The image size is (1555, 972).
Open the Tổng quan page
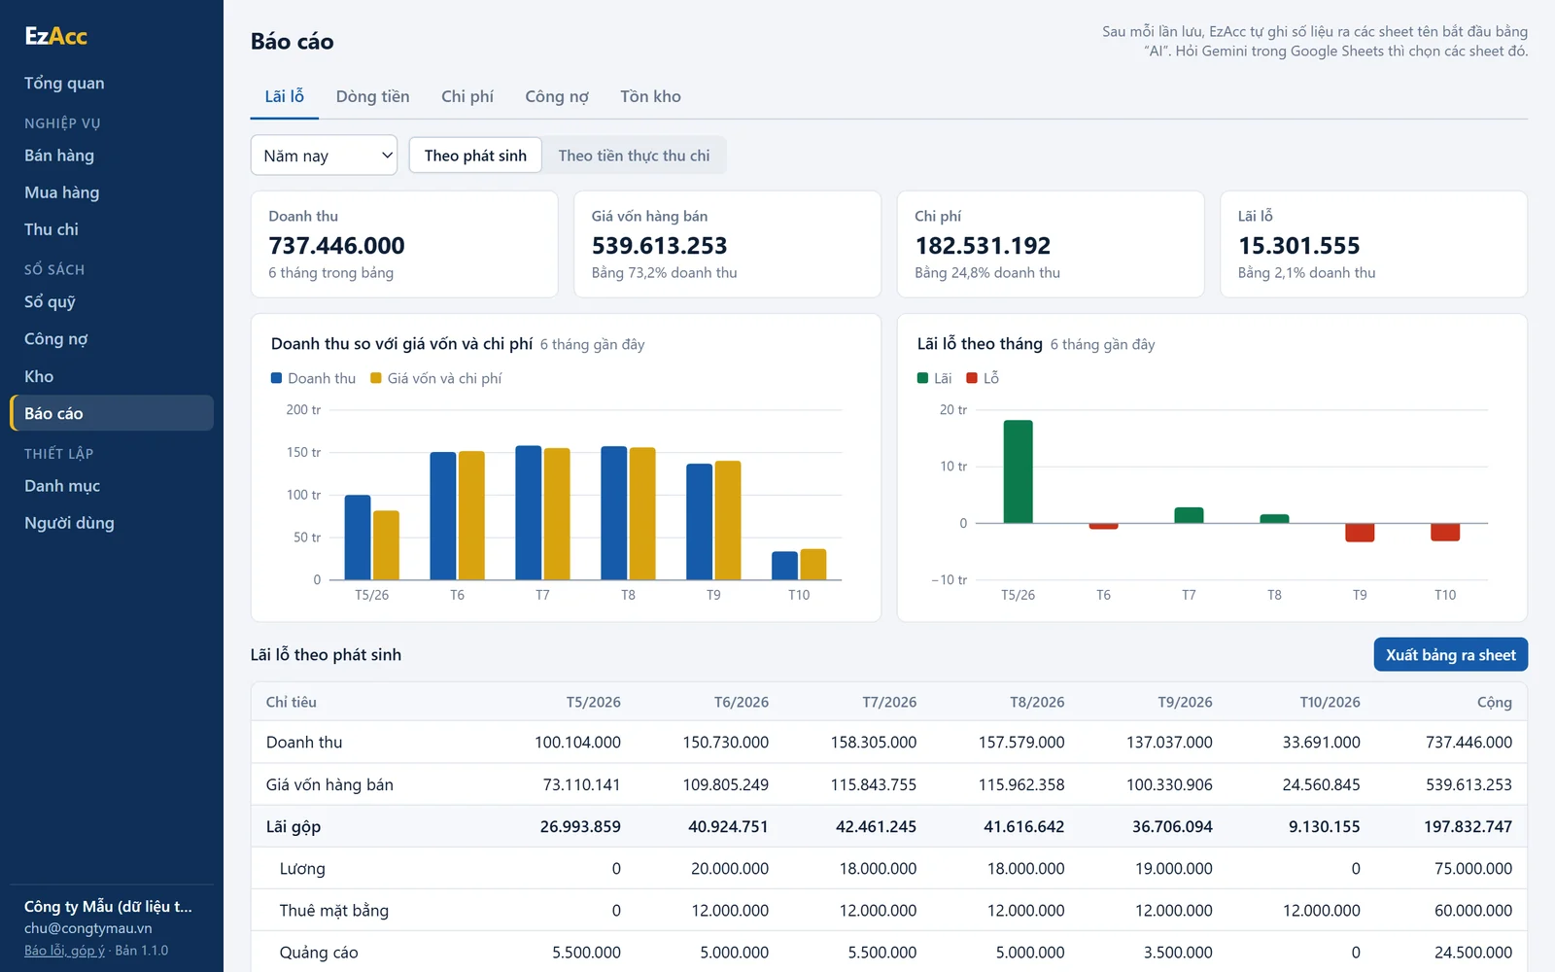pos(64,83)
